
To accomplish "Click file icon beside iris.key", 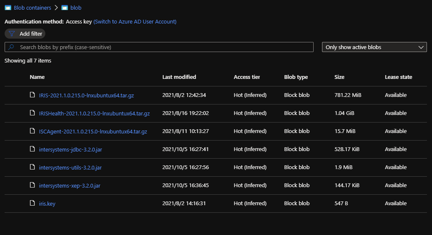I will coord(32,203).
